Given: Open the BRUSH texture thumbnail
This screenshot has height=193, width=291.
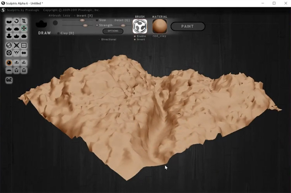Looking at the screenshot, I should (140, 26).
